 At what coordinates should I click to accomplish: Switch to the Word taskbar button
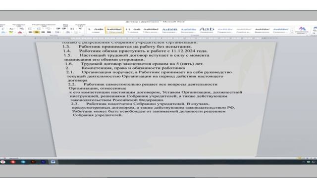tap(53, 162)
